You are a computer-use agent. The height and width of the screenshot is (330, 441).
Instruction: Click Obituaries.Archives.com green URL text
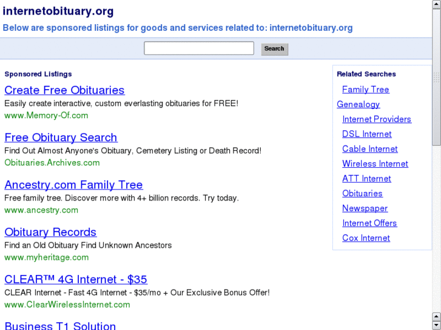52,163
